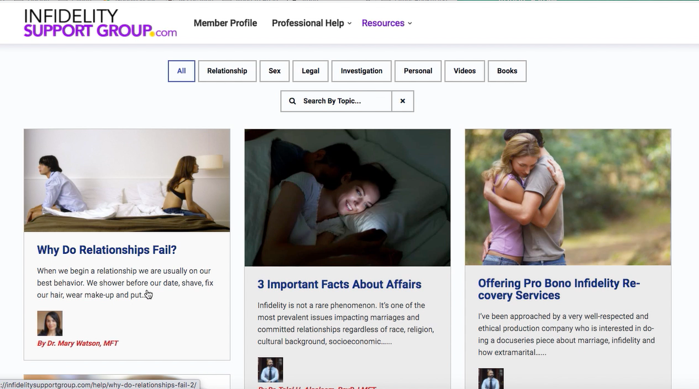Screen dimensions: 699x389
Task: Filter articles by Sex topic
Action: coord(274,71)
